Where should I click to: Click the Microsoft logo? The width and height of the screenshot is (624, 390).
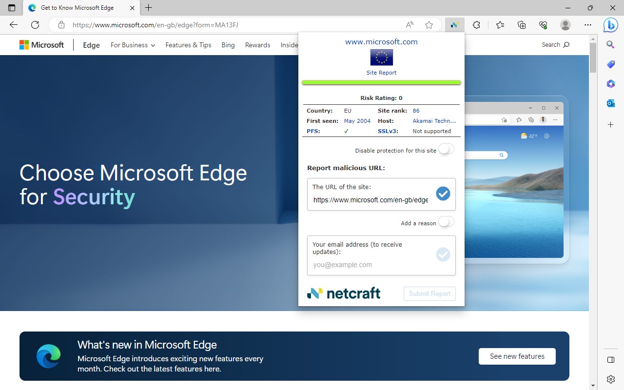pos(41,45)
